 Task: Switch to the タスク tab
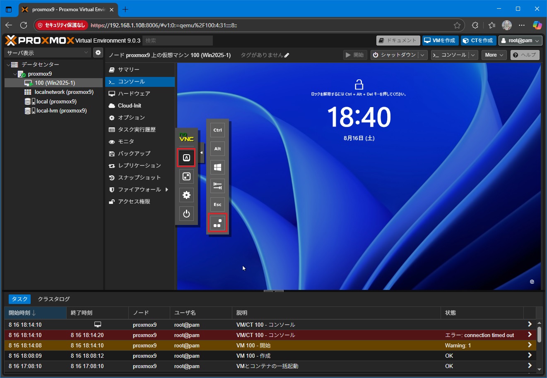click(x=19, y=299)
